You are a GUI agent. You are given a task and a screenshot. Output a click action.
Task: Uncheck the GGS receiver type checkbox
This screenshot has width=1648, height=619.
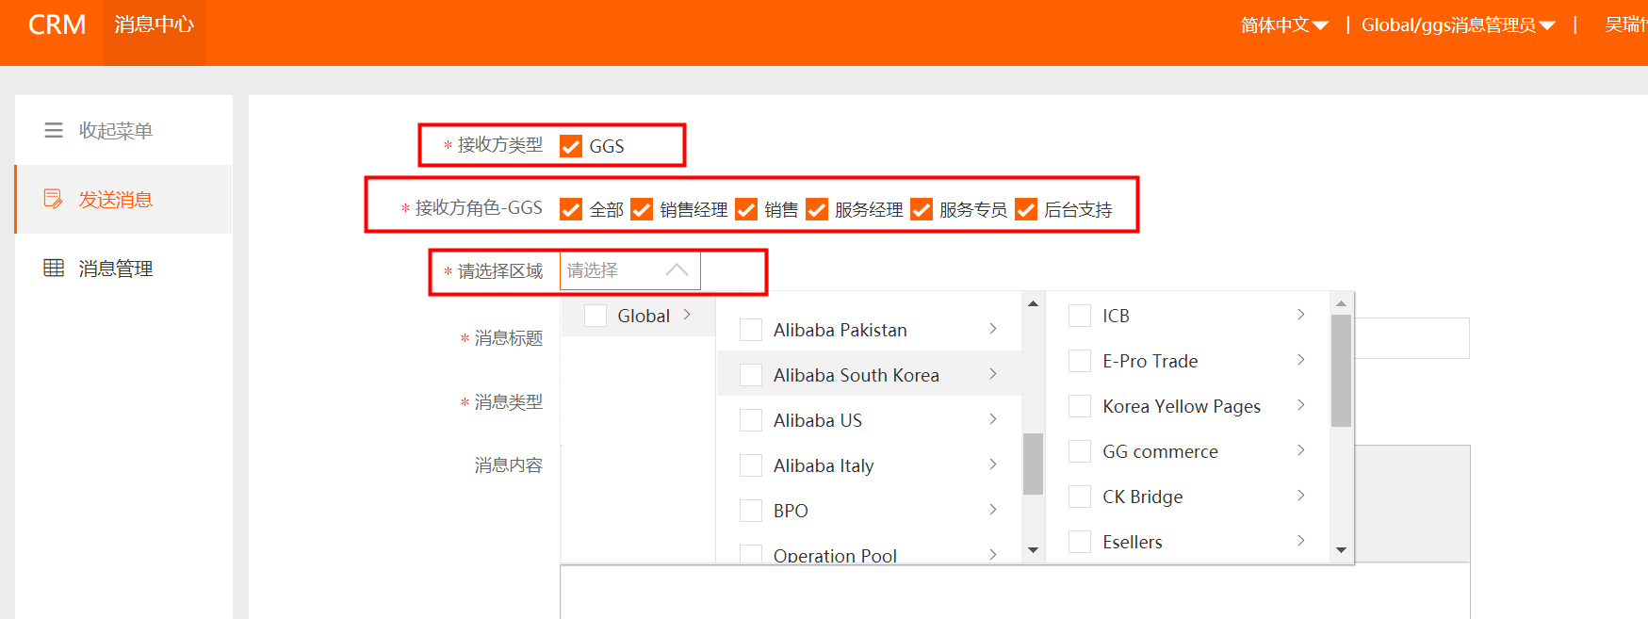pyautogui.click(x=570, y=146)
